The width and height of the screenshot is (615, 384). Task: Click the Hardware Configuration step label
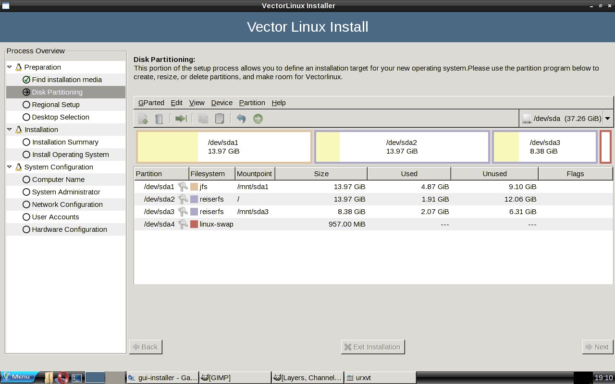(69, 229)
